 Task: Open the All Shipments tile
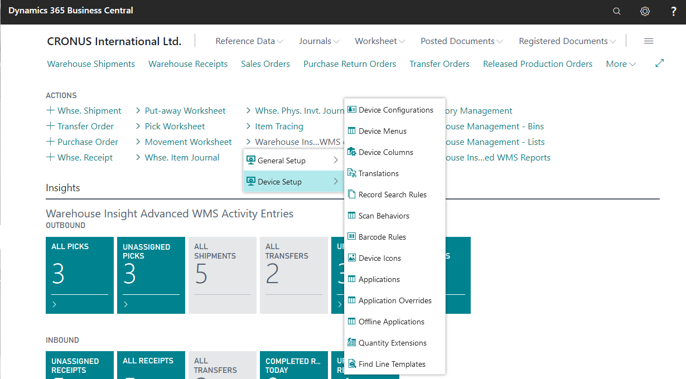[x=223, y=275]
